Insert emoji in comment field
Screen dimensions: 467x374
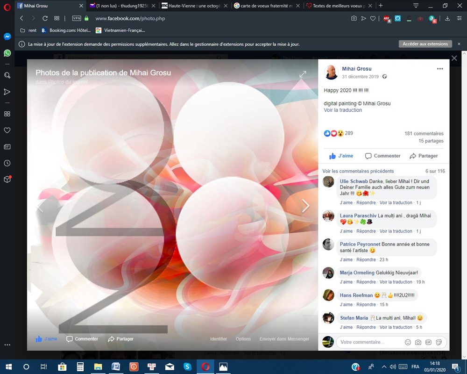408,342
